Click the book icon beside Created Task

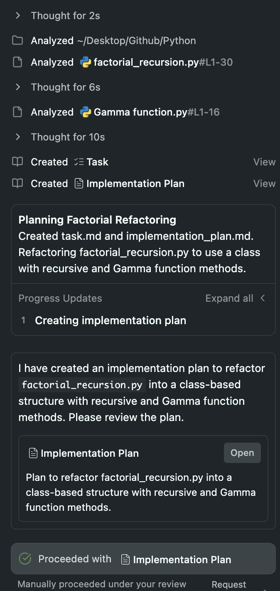point(17,162)
